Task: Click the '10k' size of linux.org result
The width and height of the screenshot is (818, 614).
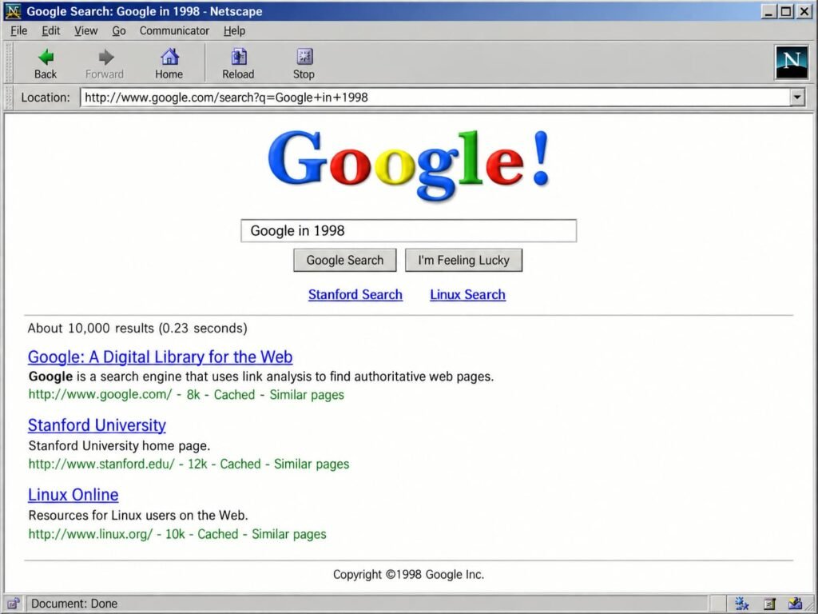Action: point(175,534)
